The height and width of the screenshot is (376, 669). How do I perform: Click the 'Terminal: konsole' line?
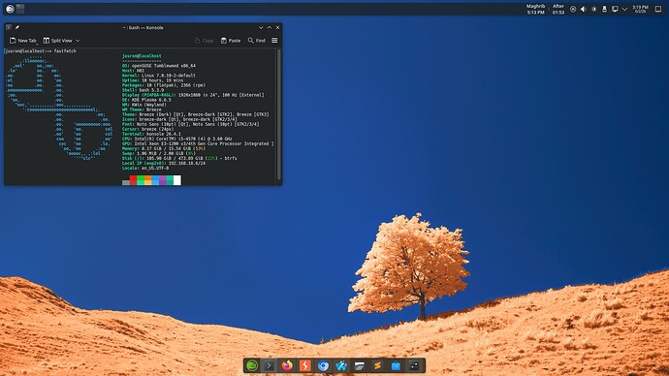pos(151,134)
